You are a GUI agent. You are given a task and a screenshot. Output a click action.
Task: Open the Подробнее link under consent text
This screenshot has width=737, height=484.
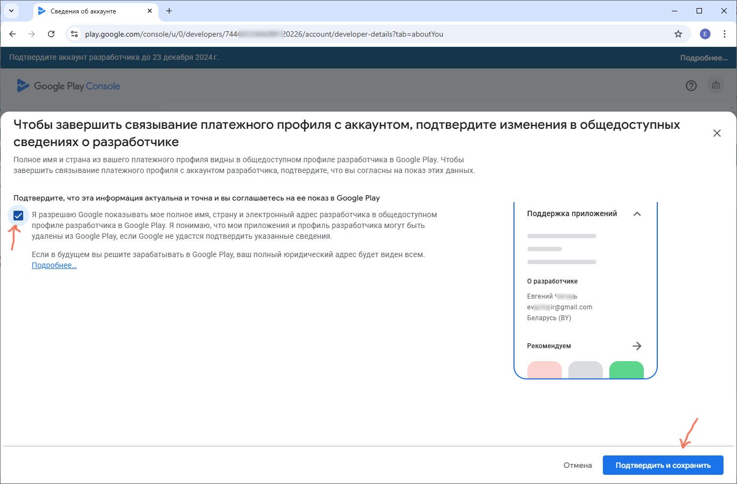[54, 265]
